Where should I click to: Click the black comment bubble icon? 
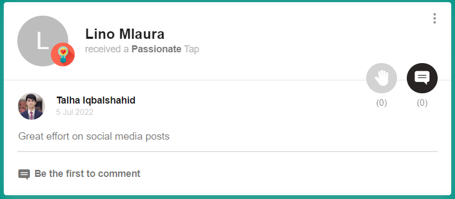[422, 78]
